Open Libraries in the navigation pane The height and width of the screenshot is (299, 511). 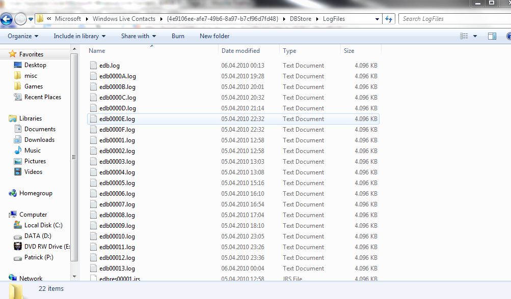(x=30, y=118)
